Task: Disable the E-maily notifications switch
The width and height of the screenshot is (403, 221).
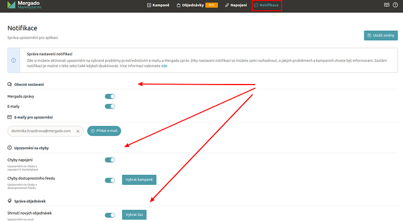Action: click(x=110, y=106)
